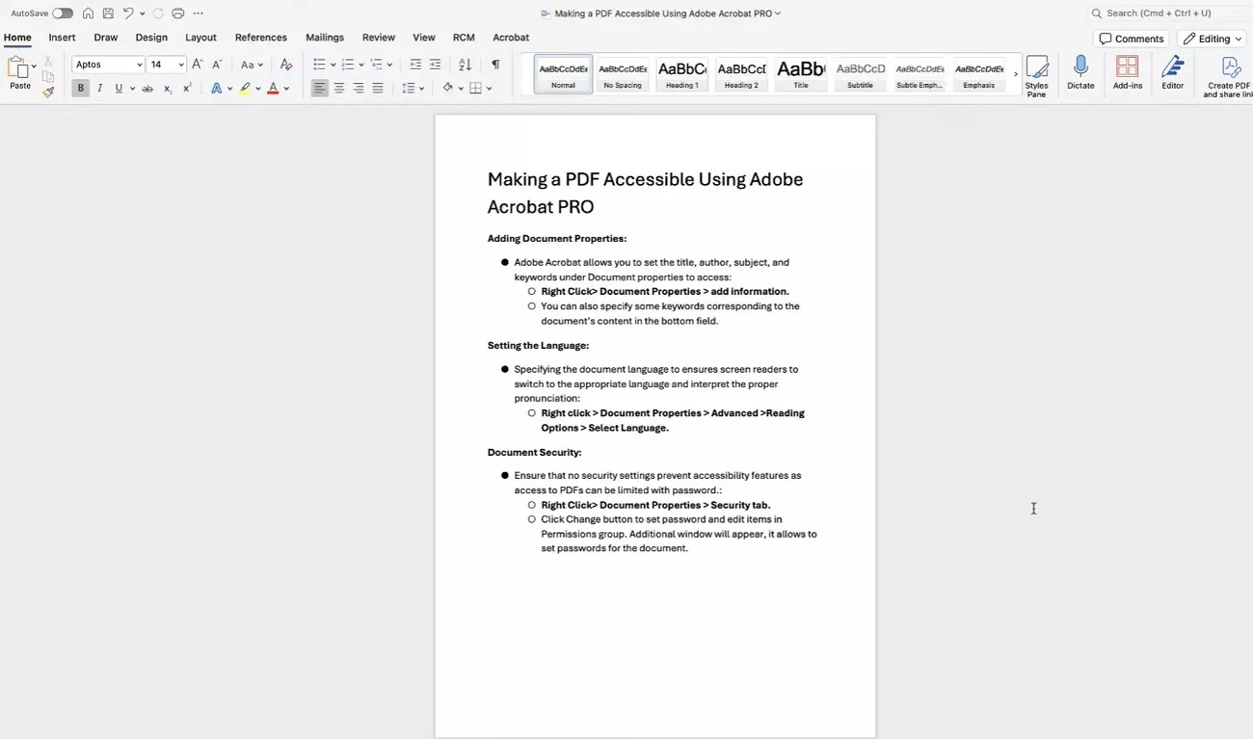
Task: Switch to the Review ribbon tab
Action: coord(378,38)
